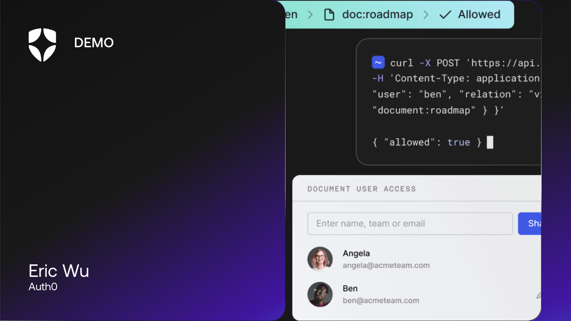Screen dimensions: 571x321
Task: Click the DOCUMENT USER ACCESS heading
Action: pos(362,189)
